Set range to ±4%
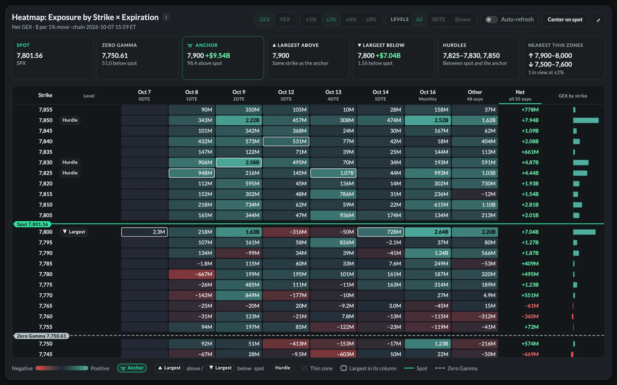 (351, 19)
